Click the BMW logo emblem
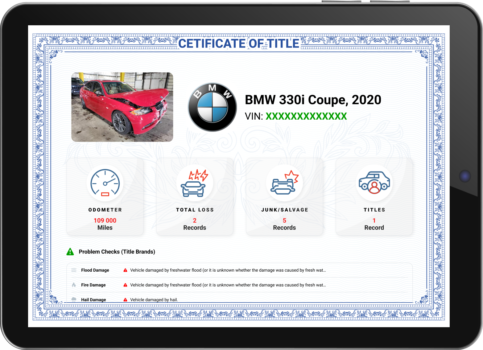This screenshot has height=350, width=483. click(x=212, y=107)
